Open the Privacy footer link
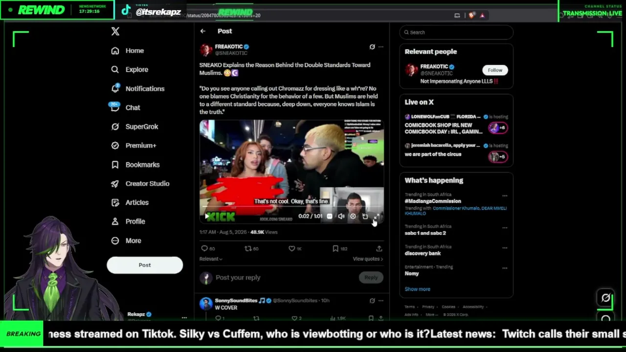This screenshot has height=352, width=626. point(428,307)
